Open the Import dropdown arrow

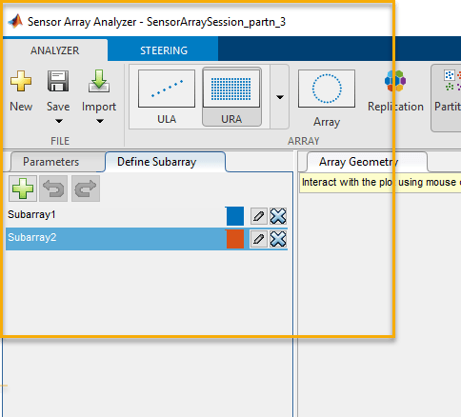100,121
